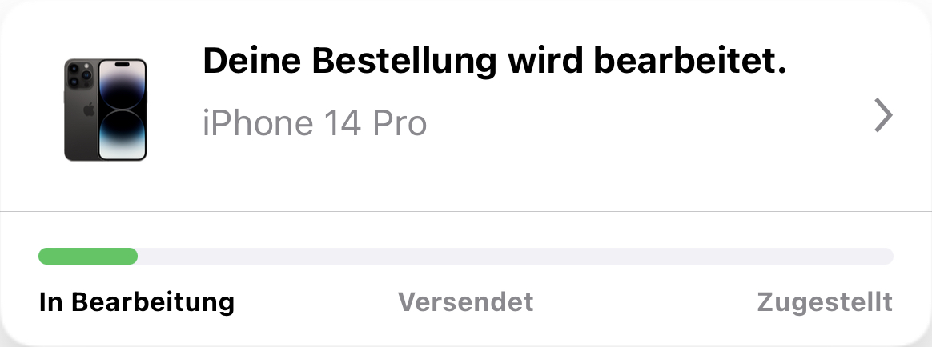Click the green filled part of progress bar
Image resolution: width=932 pixels, height=347 pixels.
click(88, 256)
